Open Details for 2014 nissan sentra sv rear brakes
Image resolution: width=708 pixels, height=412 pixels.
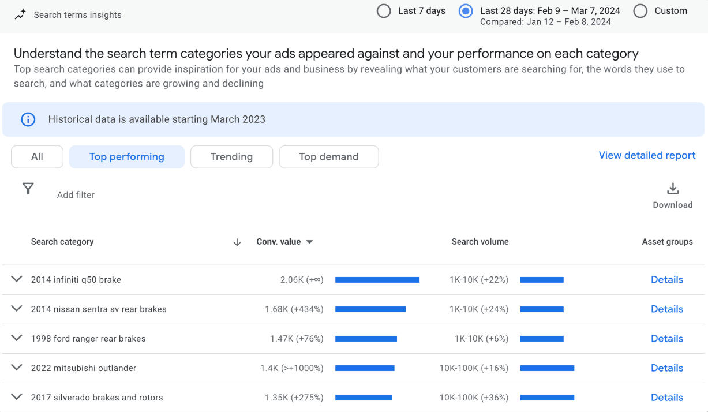tap(667, 309)
